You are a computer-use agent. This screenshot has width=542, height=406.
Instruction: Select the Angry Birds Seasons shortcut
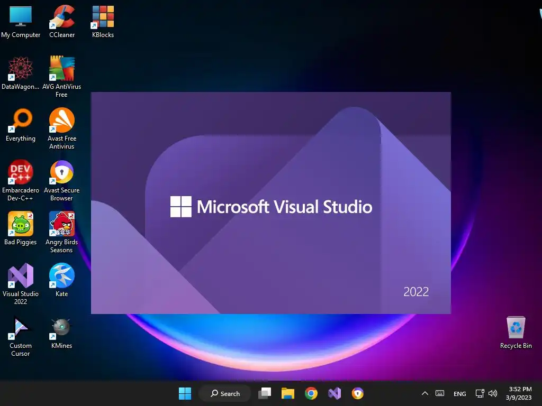pyautogui.click(x=62, y=232)
